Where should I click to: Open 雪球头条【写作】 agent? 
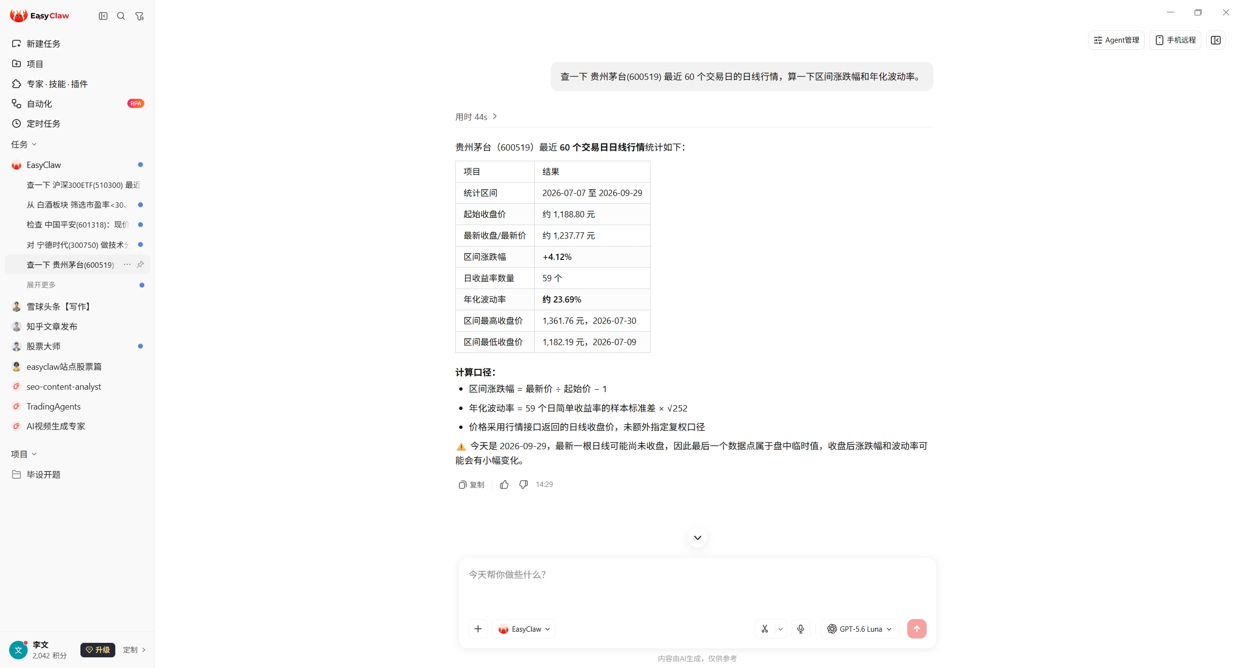77,306
